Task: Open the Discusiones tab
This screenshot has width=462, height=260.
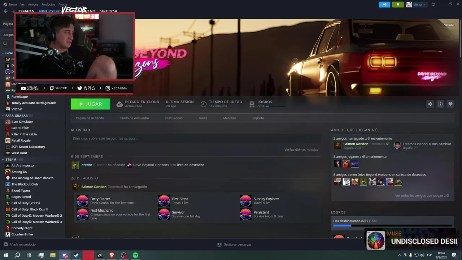Action: pos(174,118)
